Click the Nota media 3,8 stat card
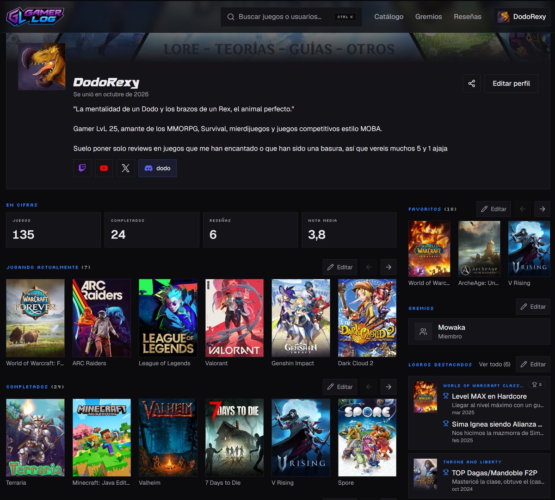The image size is (555, 500). pos(349,230)
